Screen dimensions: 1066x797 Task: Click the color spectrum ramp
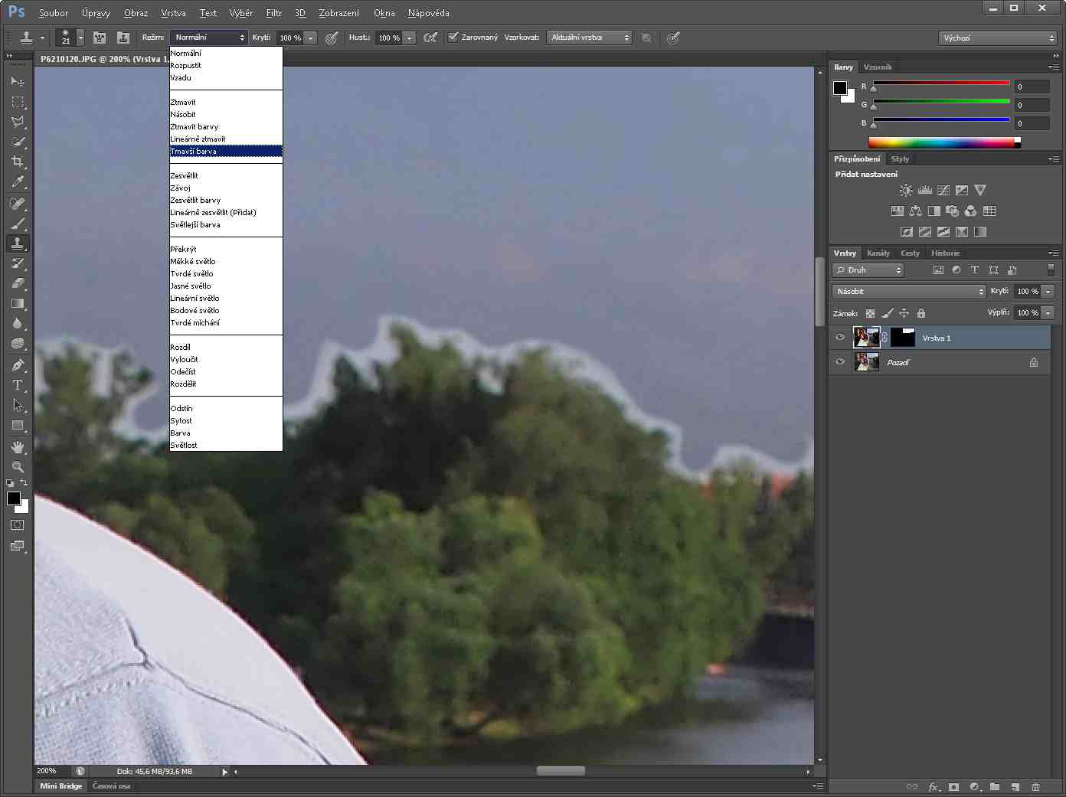[x=942, y=142]
